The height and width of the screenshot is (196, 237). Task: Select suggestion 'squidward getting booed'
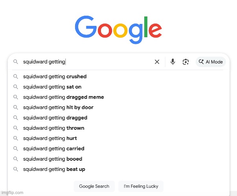119,159
